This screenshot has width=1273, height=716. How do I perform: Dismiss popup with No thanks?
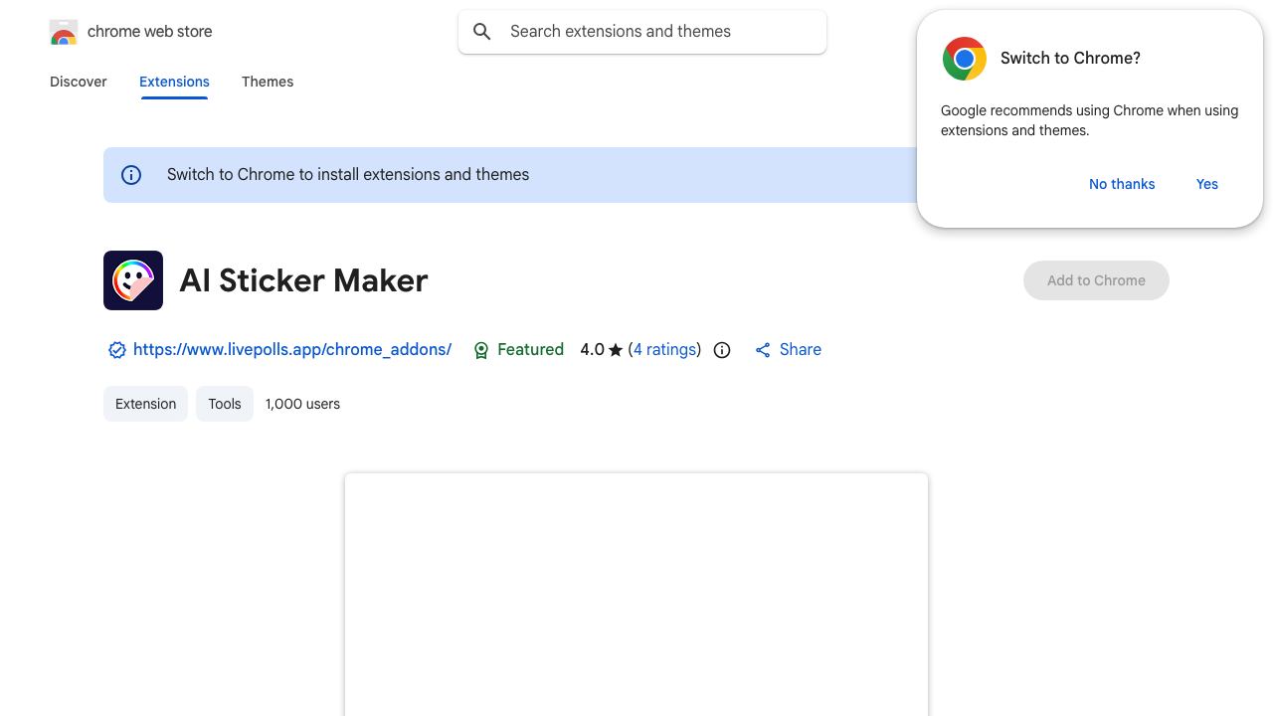(x=1122, y=184)
